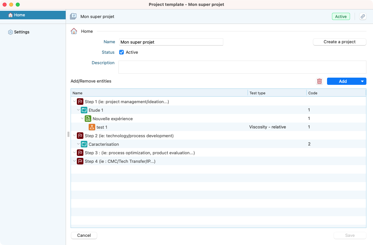
Task: Click the Step 1 flag icon
Action: click(80, 102)
